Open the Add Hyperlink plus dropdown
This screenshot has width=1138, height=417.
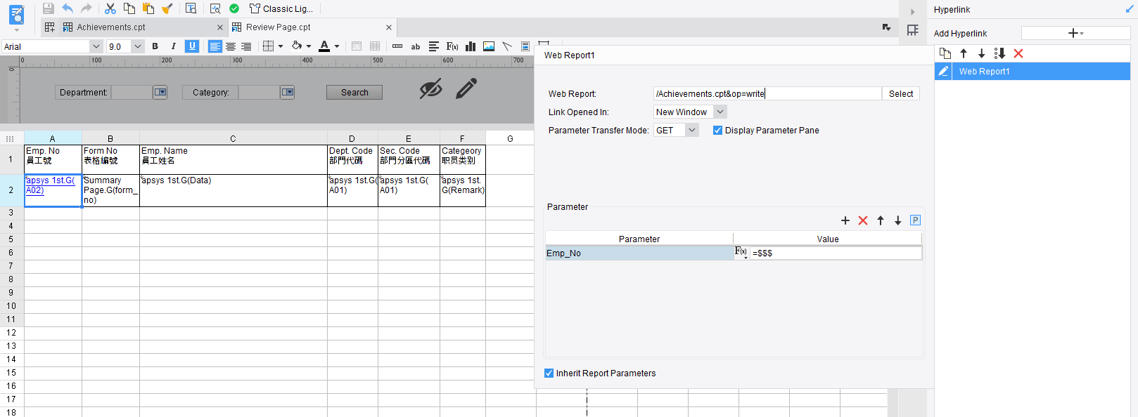tap(1075, 33)
